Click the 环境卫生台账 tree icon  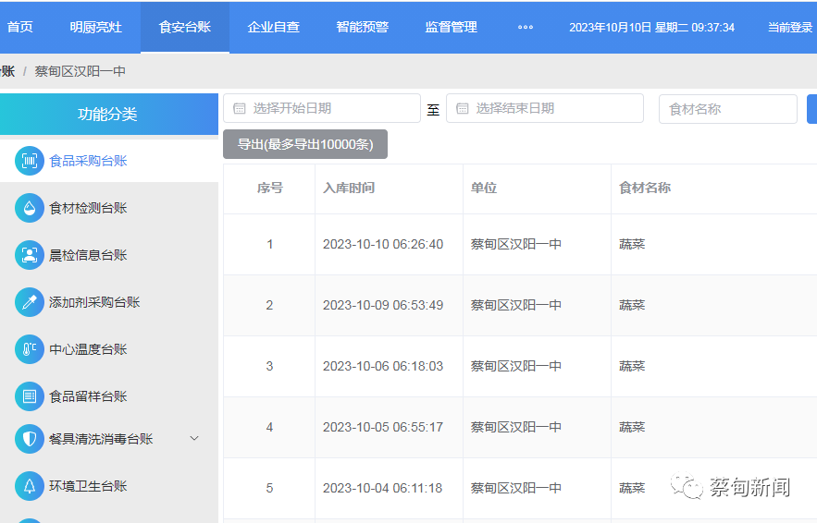tap(30, 486)
